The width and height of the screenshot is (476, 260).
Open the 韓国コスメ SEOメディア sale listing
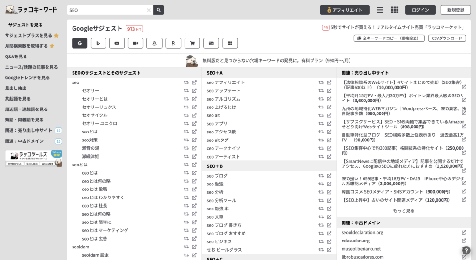[396, 191]
